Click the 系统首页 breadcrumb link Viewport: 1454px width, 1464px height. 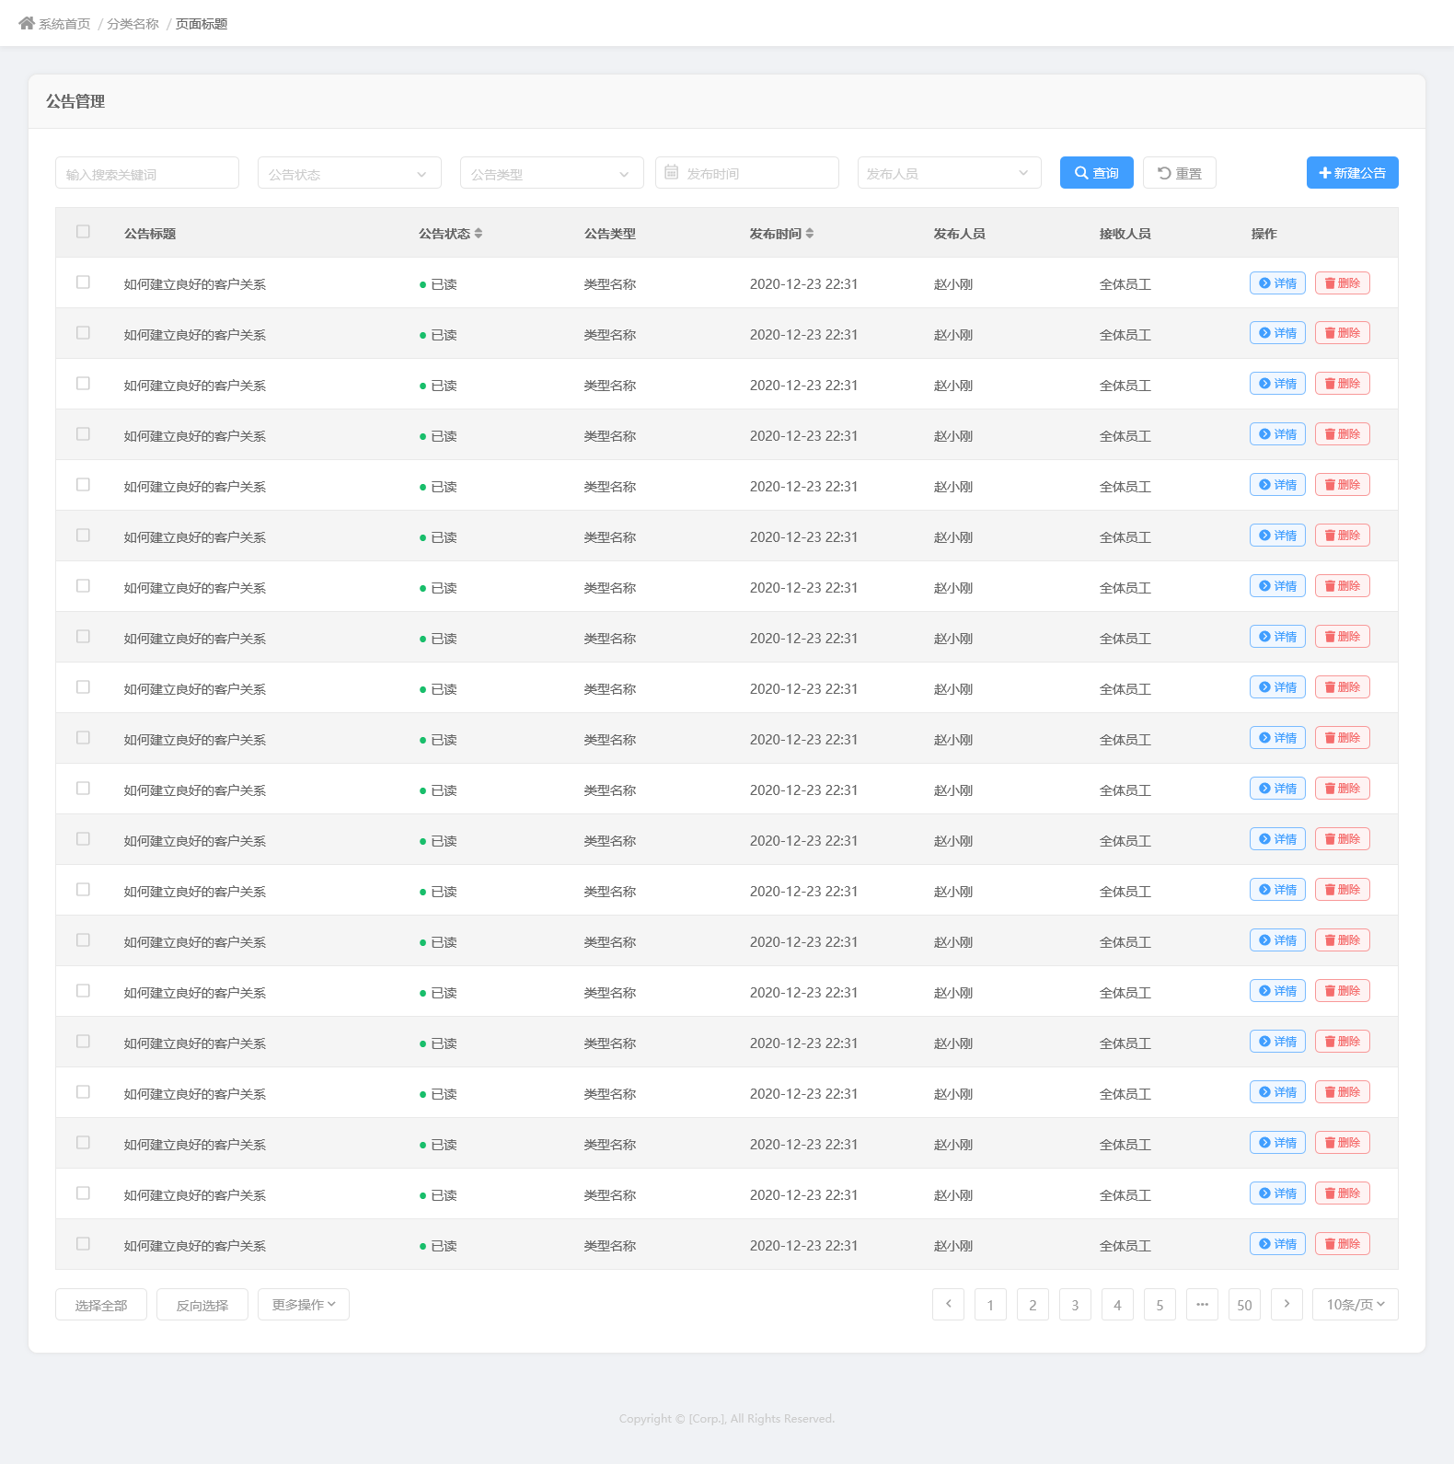pyautogui.click(x=64, y=24)
